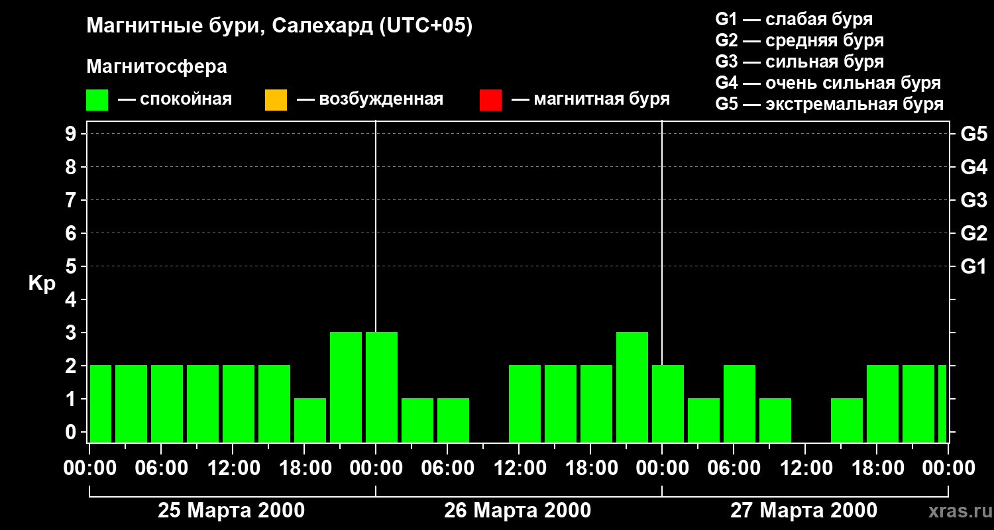The image size is (994, 530).
Task: Click the red 'магнитная буря' legend swatch
Action: [490, 100]
